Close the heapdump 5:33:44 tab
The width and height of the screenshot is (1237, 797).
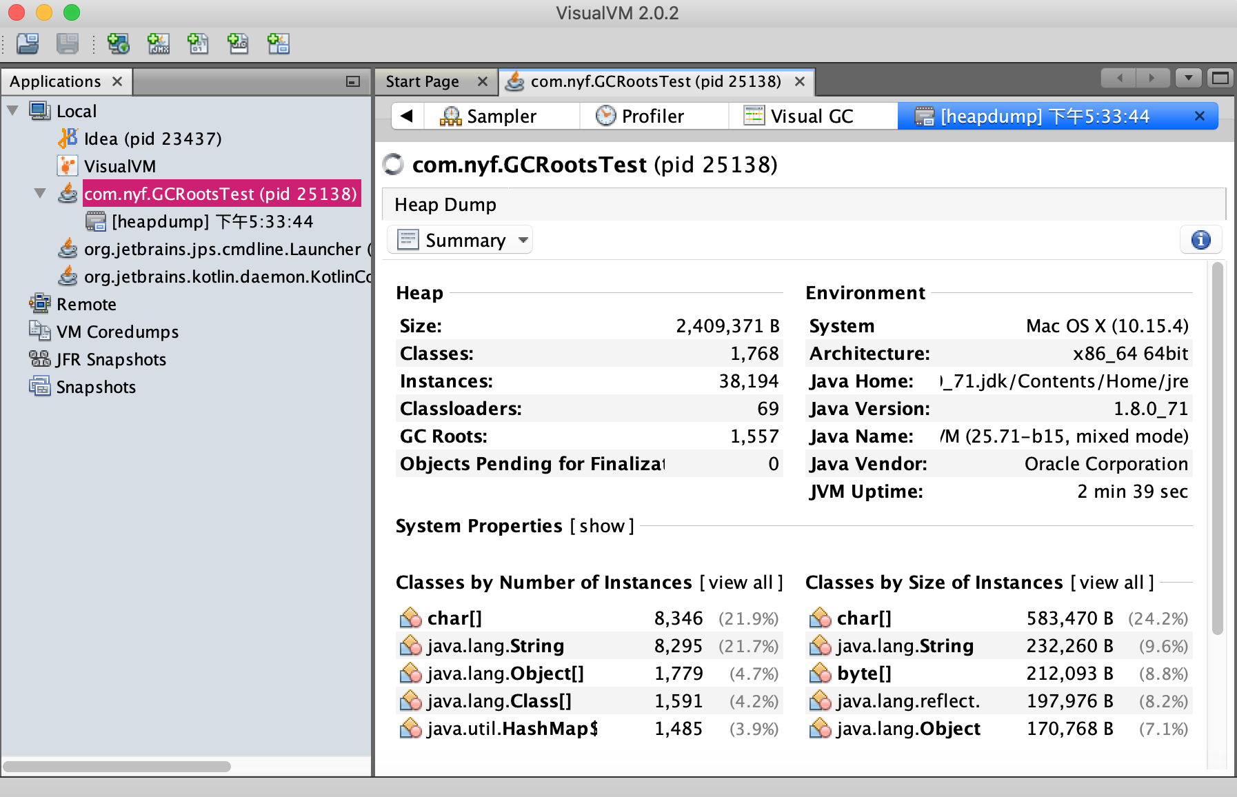[x=1200, y=116]
